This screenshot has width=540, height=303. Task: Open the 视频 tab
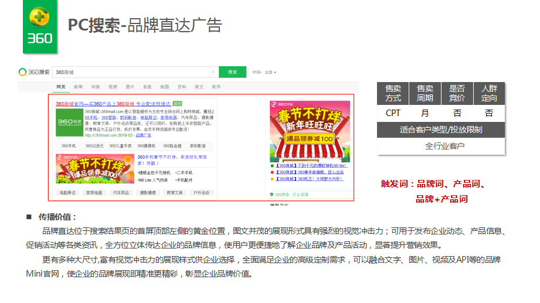pos(113,87)
